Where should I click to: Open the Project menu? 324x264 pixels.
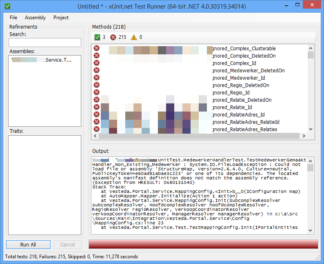[x=61, y=18]
